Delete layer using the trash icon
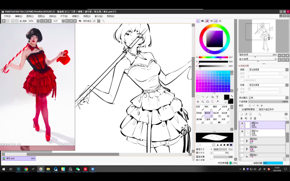The width and height of the screenshot is (290, 181). (x=255, y=118)
